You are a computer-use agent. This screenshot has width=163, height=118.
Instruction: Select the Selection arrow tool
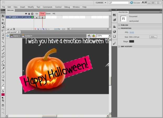click(x=3, y=16)
